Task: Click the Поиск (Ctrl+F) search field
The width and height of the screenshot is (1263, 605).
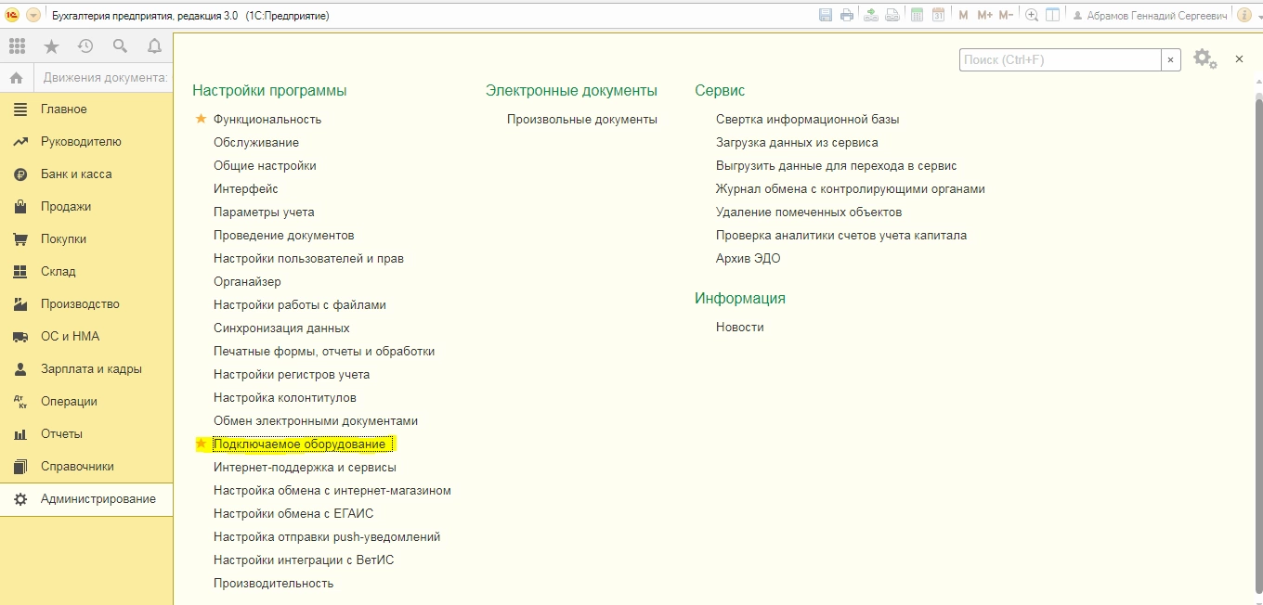Action: (1060, 59)
